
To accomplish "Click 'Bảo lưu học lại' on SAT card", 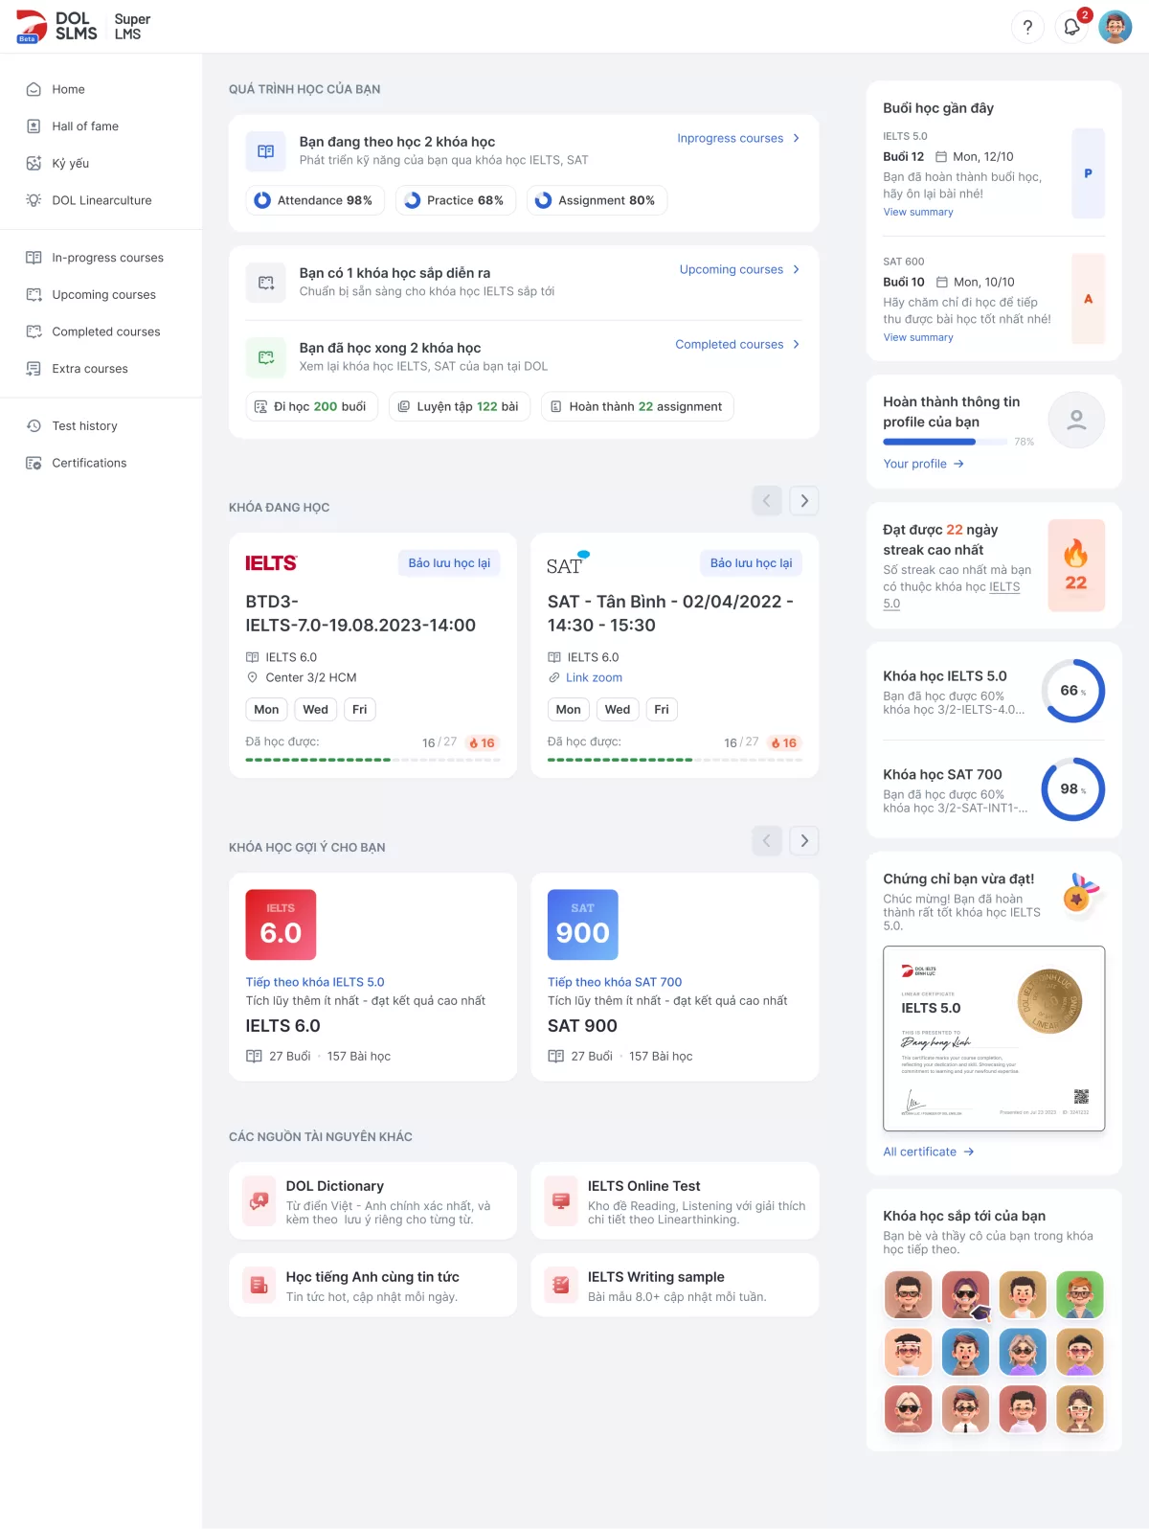I will coord(751,563).
